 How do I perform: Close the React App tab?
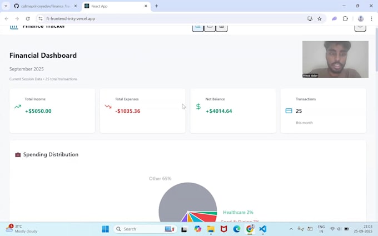146,6
